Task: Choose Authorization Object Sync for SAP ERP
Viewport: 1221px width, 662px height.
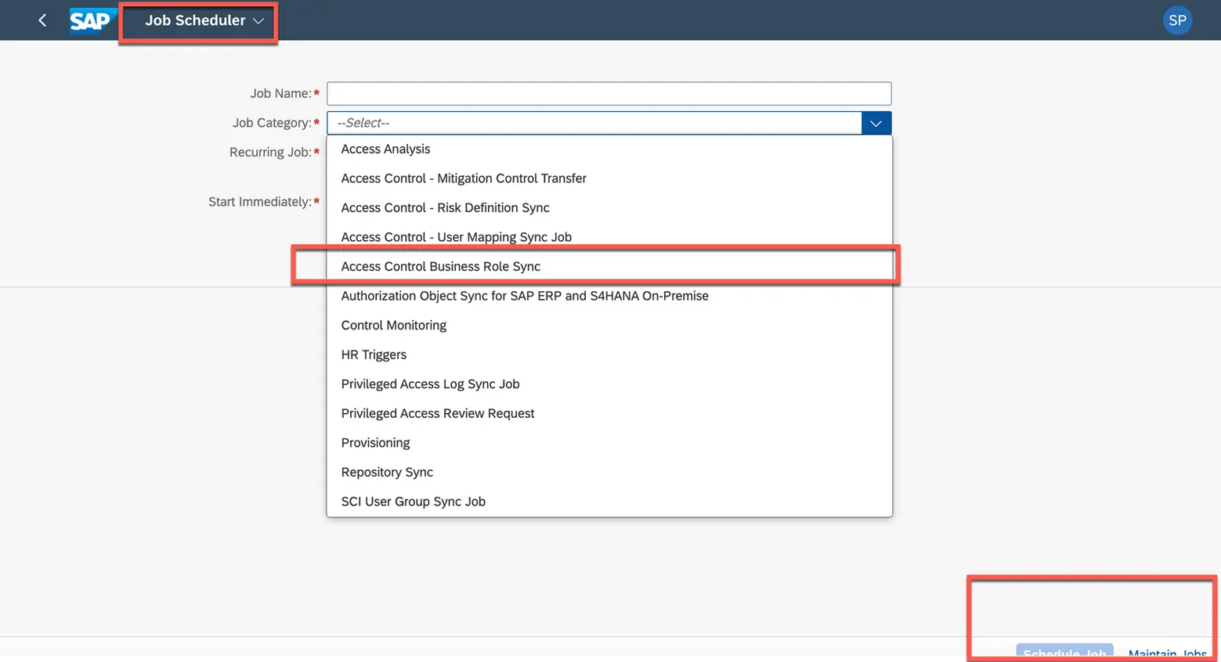Action: pyautogui.click(x=524, y=296)
